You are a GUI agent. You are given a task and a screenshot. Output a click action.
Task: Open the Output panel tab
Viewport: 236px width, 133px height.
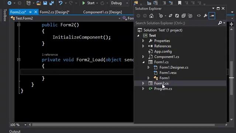click(x=15, y=132)
